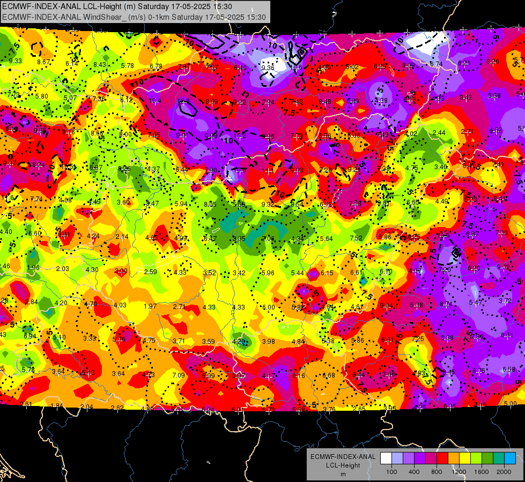Click the yellow legend color swatch
The height and width of the screenshot is (482, 525).
tap(465, 458)
